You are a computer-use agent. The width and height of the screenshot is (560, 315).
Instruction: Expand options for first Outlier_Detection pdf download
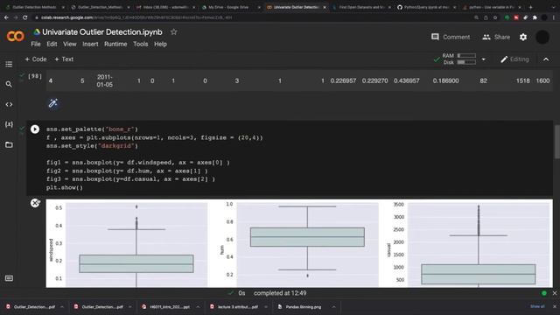point(62,307)
